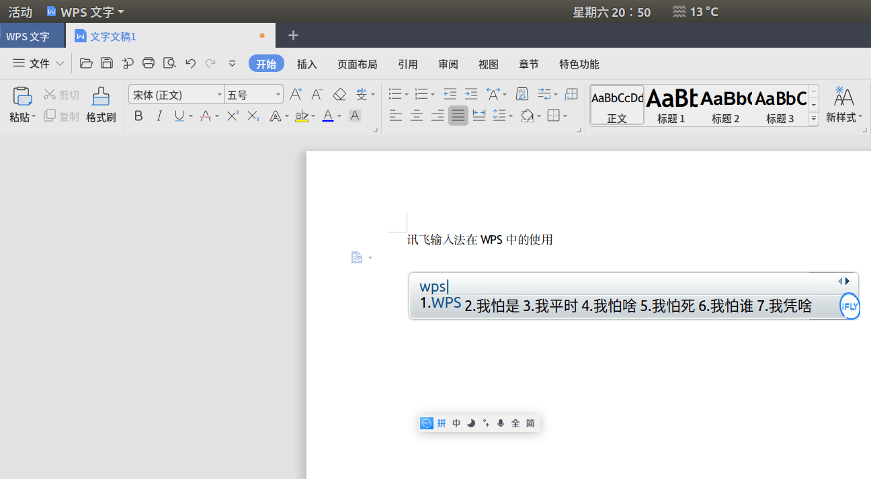Click the text highlight color button
871x479 pixels.
pyautogui.click(x=302, y=116)
